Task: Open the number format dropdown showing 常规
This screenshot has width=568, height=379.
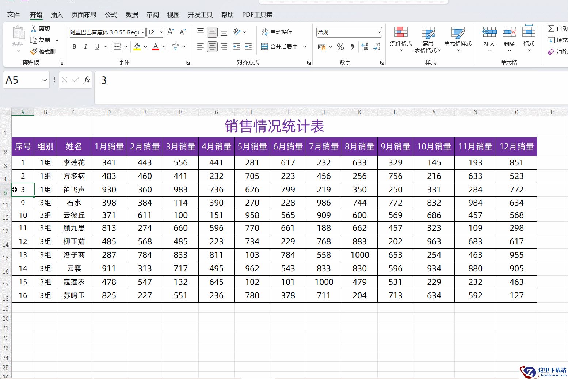Action: [379, 32]
